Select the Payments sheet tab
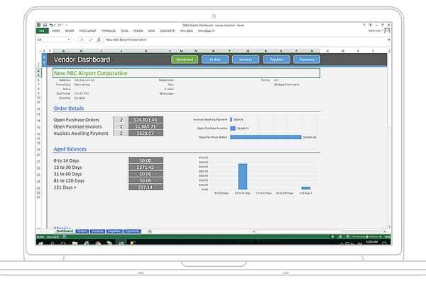The image size is (426, 286). pyautogui.click(x=132, y=231)
